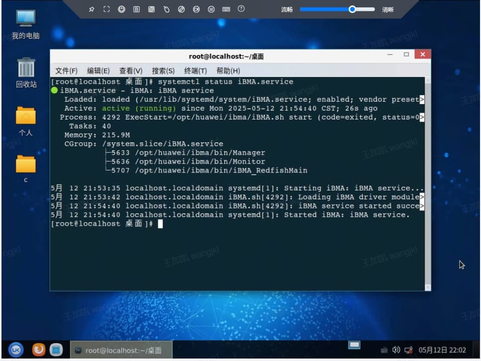
Task: Toggle fullscreen mode from the toolbar
Action: click(106, 9)
